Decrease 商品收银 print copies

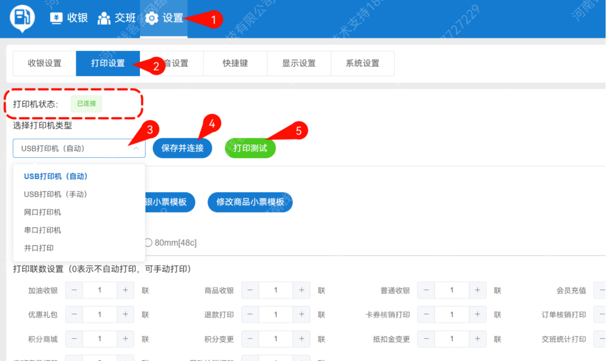[250, 290]
